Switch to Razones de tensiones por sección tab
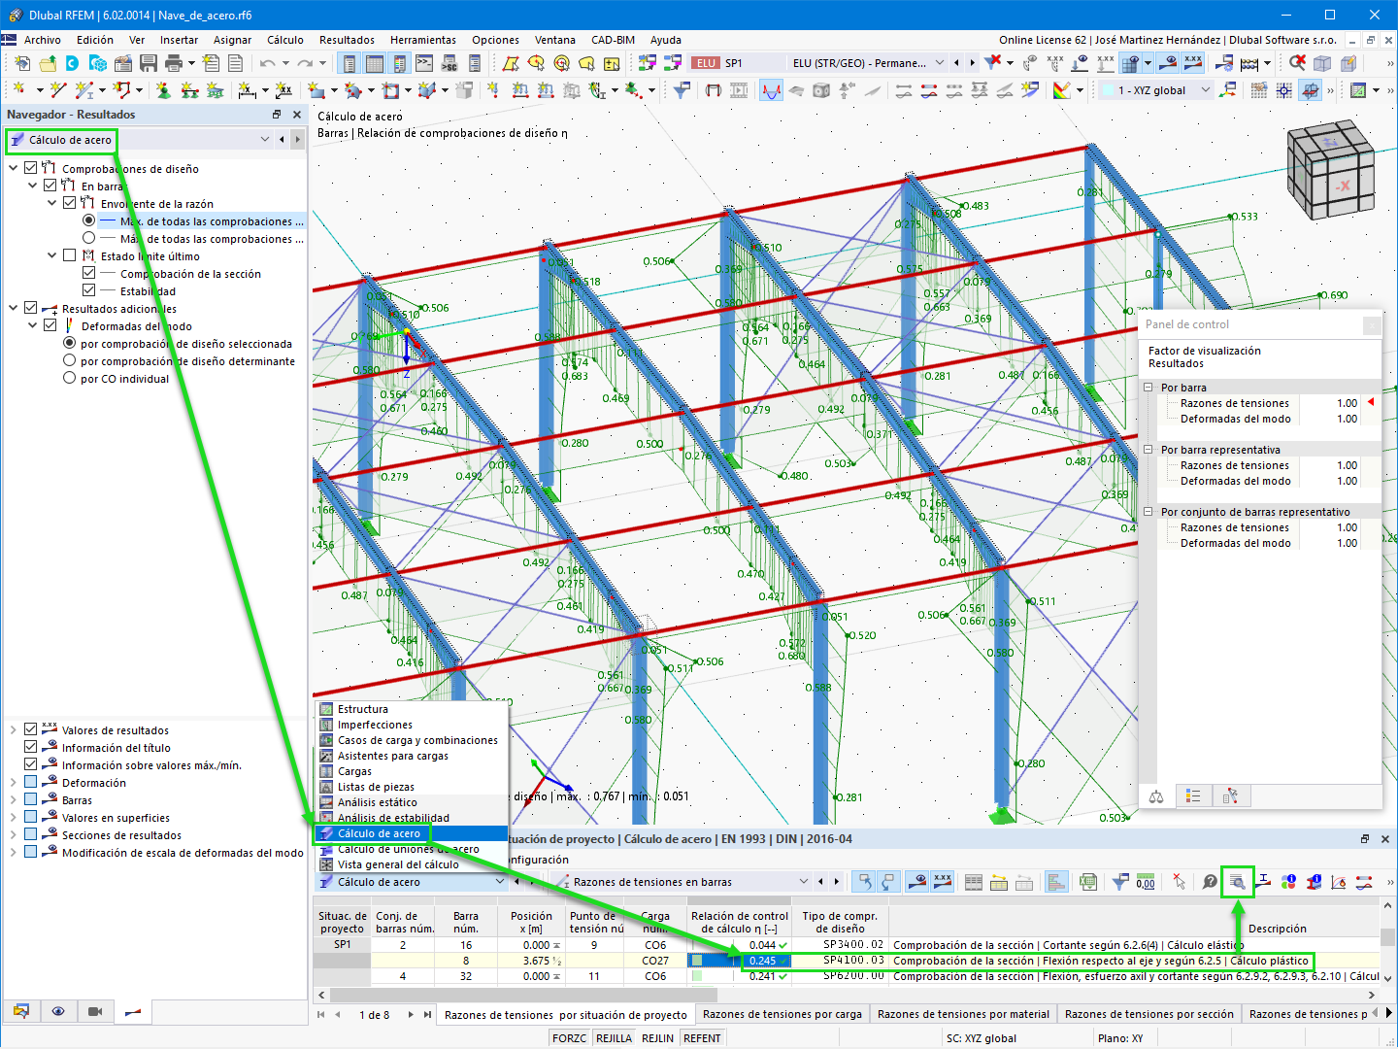1398x1049 pixels. [1149, 1014]
